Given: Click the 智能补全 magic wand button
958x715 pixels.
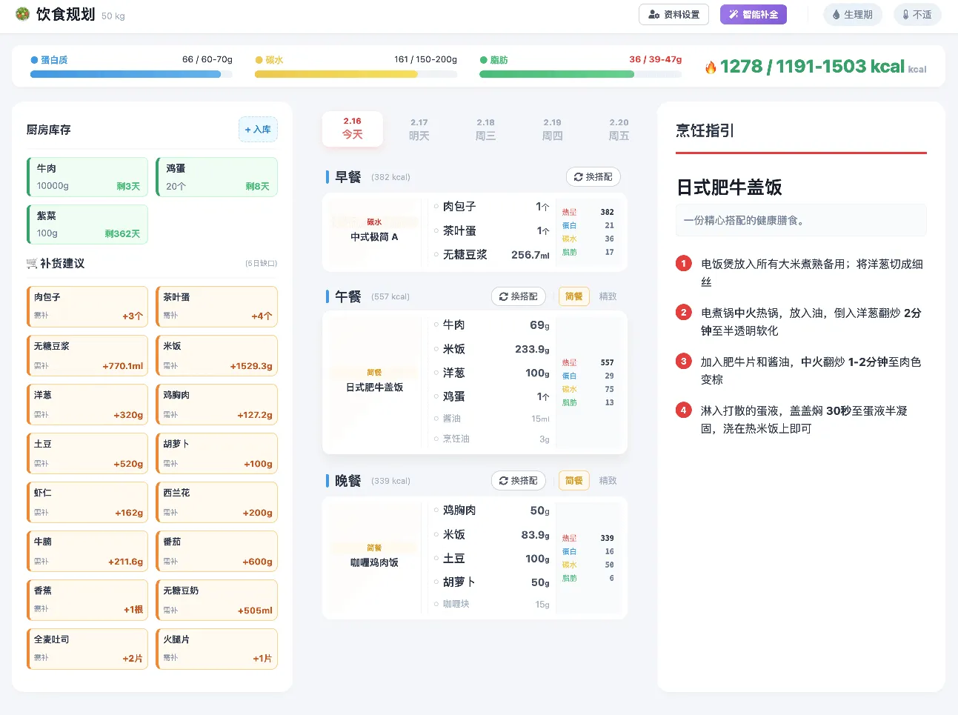Looking at the screenshot, I should click(753, 15).
